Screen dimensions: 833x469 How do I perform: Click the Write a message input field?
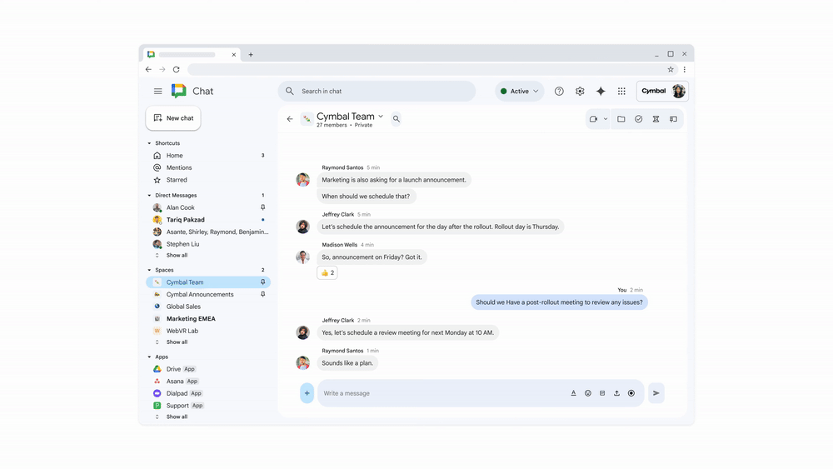(x=441, y=393)
